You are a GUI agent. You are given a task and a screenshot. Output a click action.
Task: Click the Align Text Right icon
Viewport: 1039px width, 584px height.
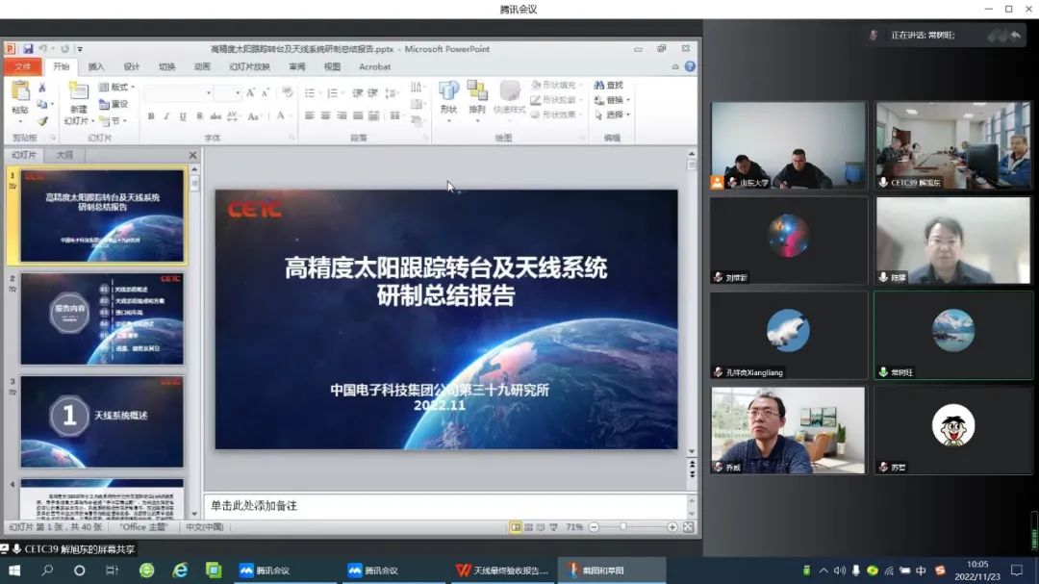point(342,116)
